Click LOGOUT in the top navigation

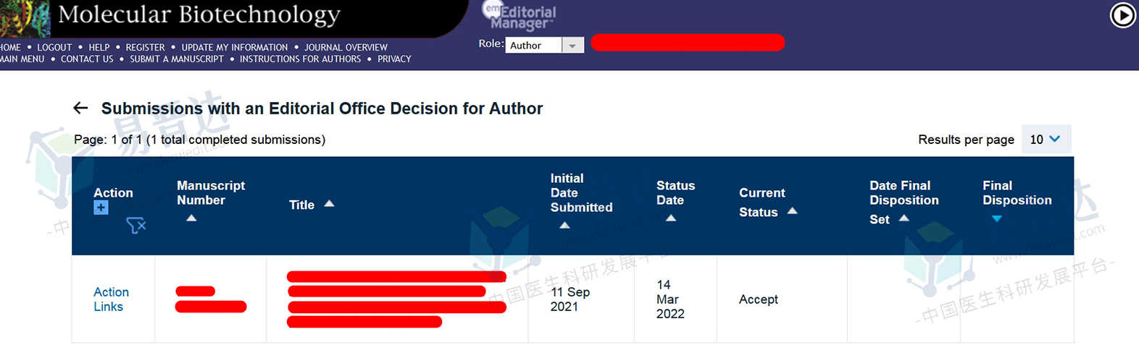pyautogui.click(x=54, y=47)
